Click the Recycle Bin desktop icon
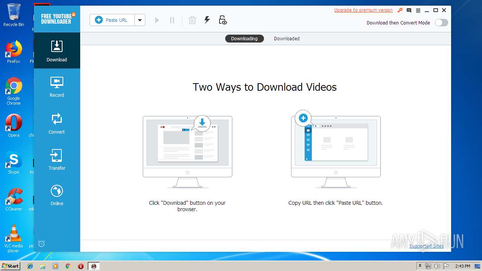The width and height of the screenshot is (482, 271). [14, 15]
